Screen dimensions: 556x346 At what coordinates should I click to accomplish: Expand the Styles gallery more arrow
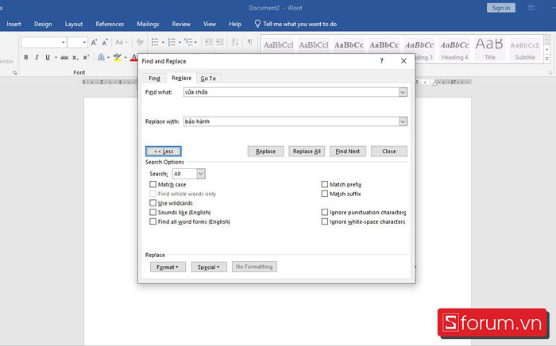(547, 59)
